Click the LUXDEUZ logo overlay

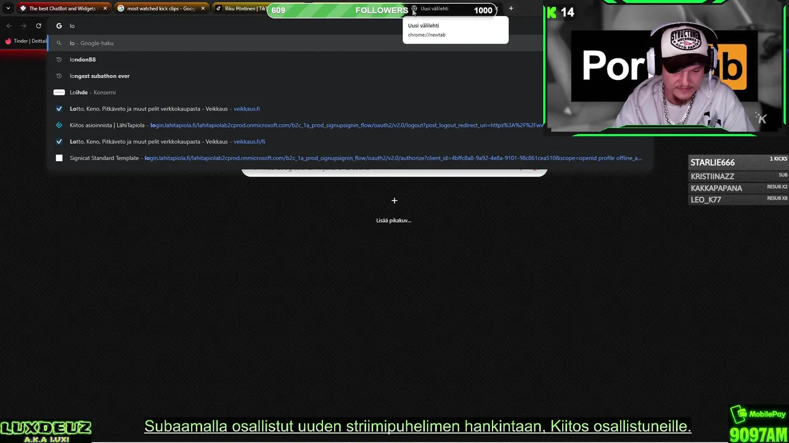[x=46, y=431]
